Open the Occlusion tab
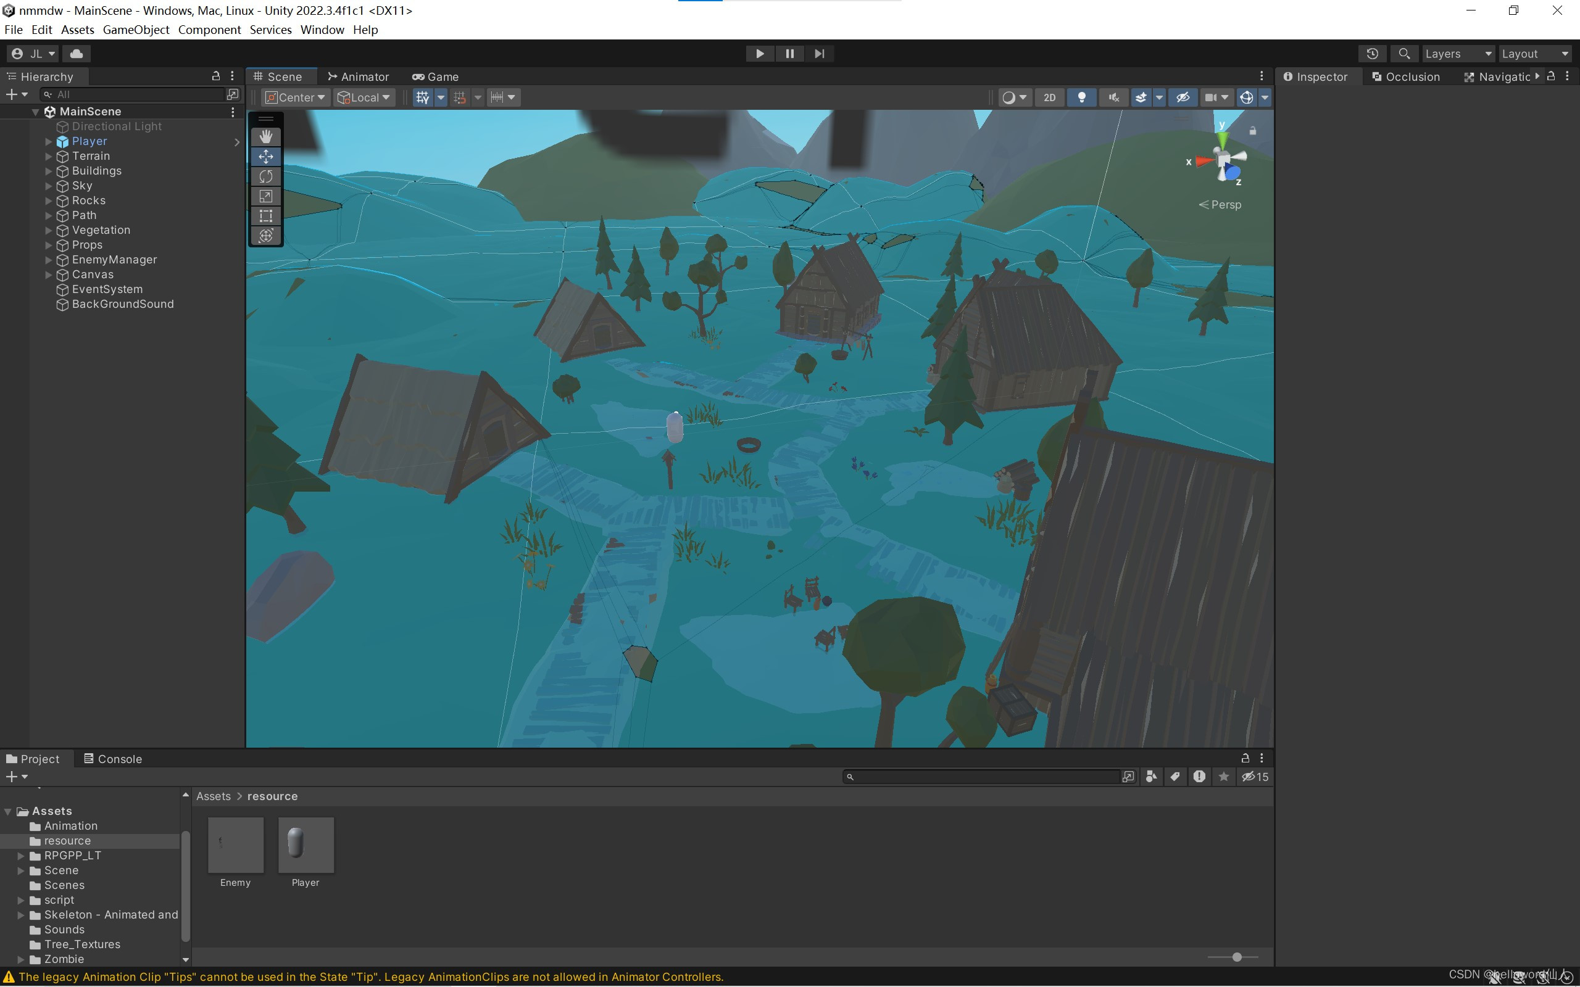This screenshot has width=1580, height=987. point(1406,76)
